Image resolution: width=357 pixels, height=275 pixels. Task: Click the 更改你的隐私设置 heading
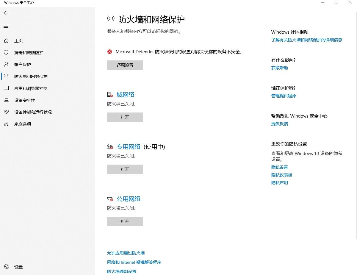pos(289,144)
